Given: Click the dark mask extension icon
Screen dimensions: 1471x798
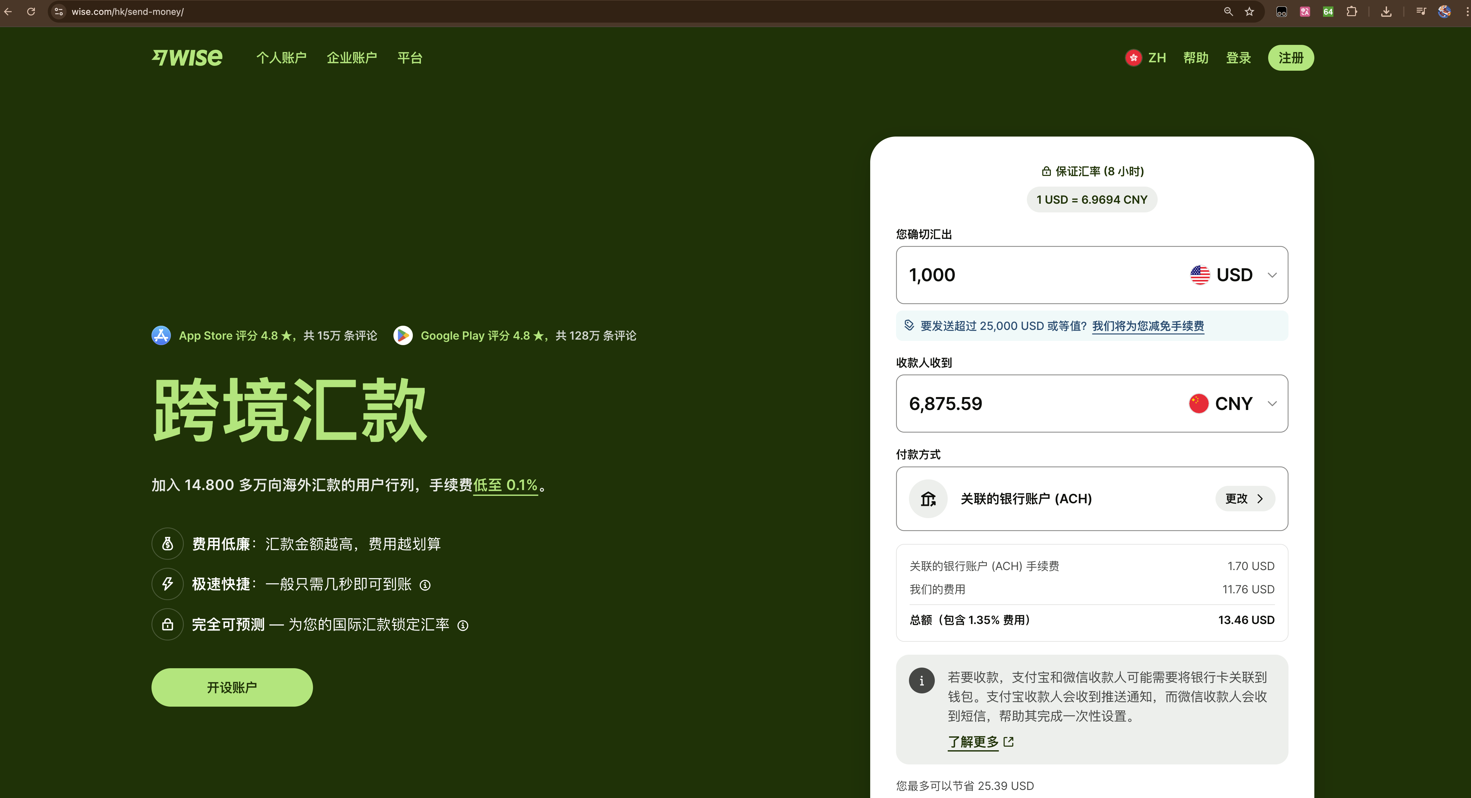Looking at the screenshot, I should pyautogui.click(x=1281, y=11).
